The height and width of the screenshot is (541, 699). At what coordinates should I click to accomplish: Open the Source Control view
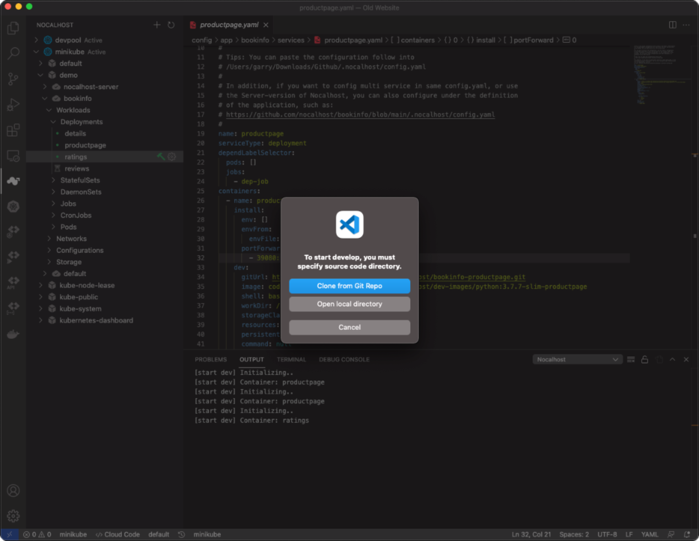tap(13, 79)
